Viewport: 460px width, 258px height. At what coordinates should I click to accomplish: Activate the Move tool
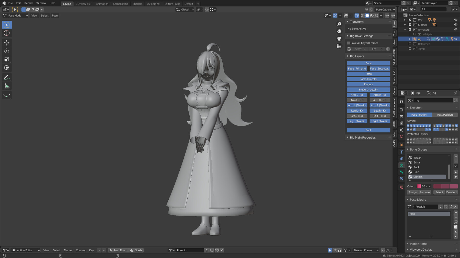pos(7,43)
